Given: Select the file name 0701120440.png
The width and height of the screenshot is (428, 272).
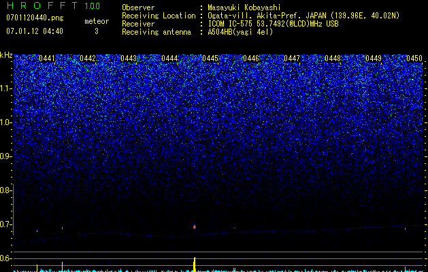Looking at the screenshot, I should point(35,18).
